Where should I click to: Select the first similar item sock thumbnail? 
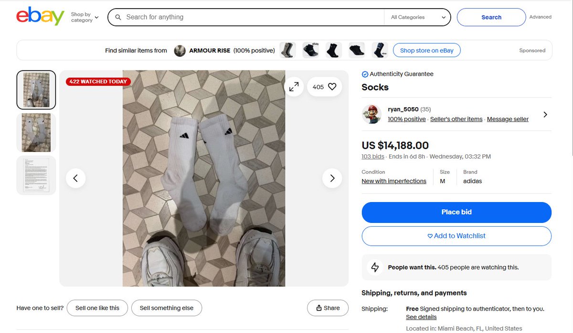coord(287,50)
